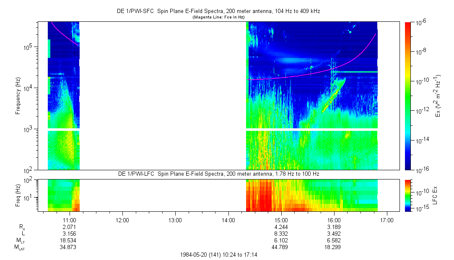The height and width of the screenshot is (260, 454).
Task: Click the Magenta Line Fce subtitle text
Action: coord(218,17)
